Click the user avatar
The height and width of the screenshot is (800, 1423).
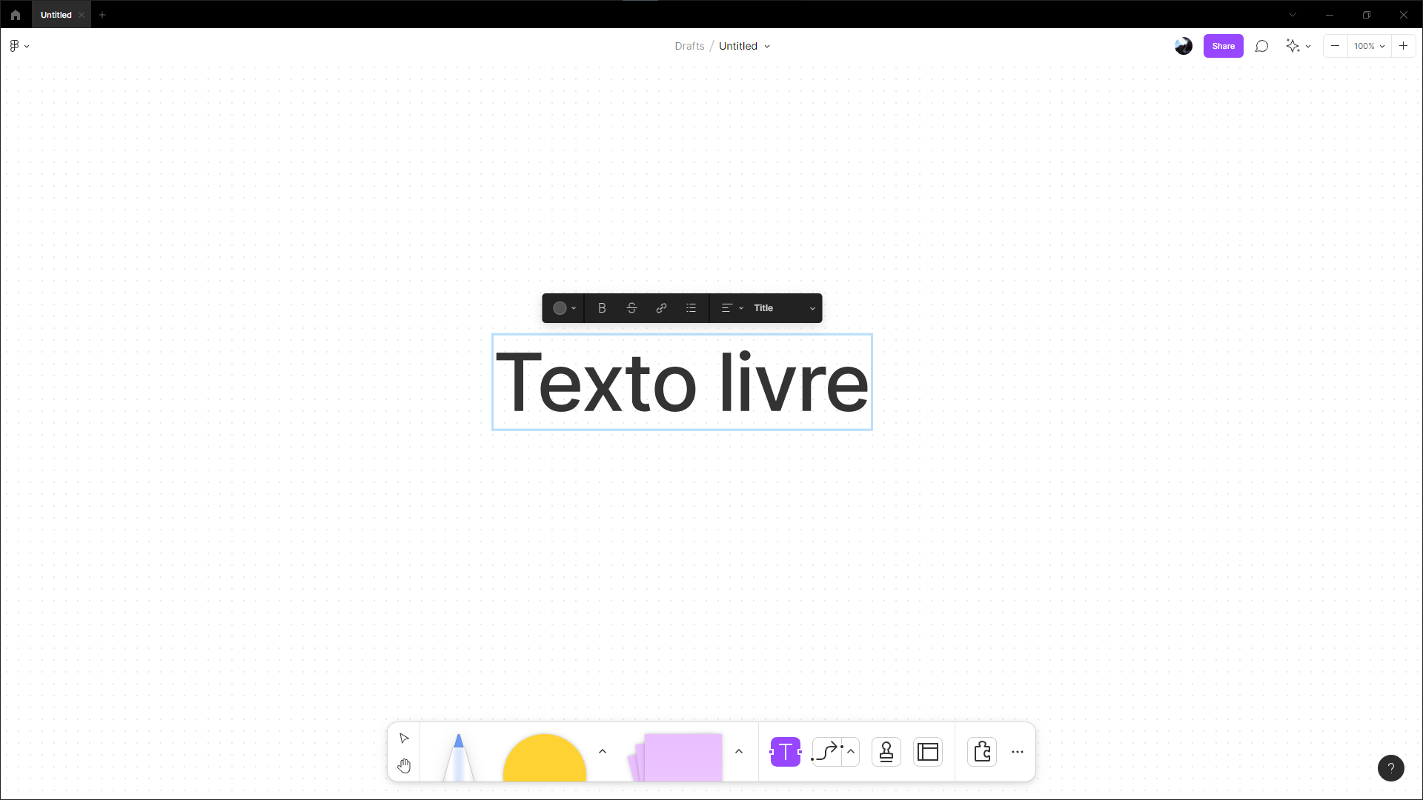pyautogui.click(x=1184, y=46)
